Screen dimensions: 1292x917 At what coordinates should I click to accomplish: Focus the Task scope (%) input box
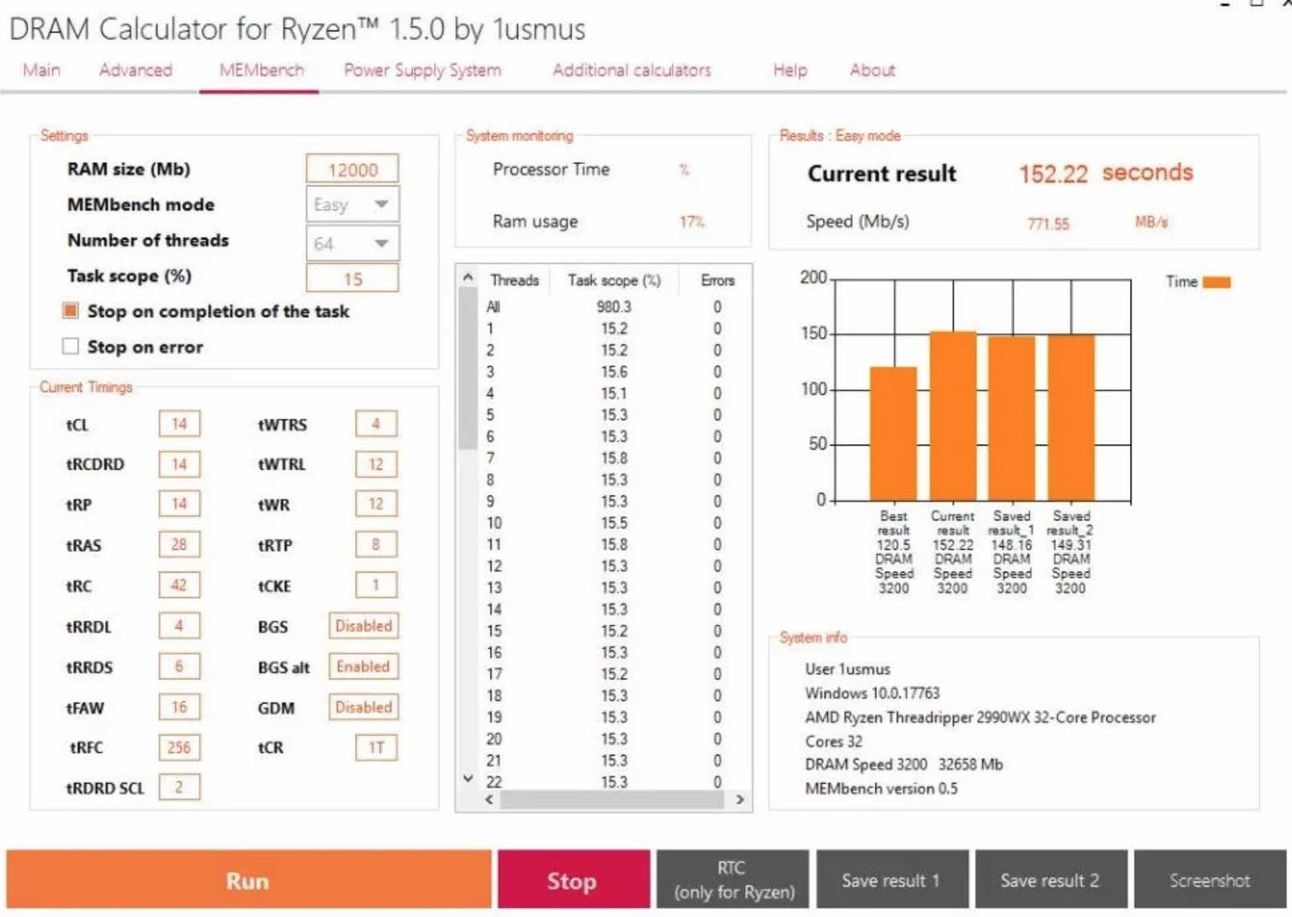353,279
